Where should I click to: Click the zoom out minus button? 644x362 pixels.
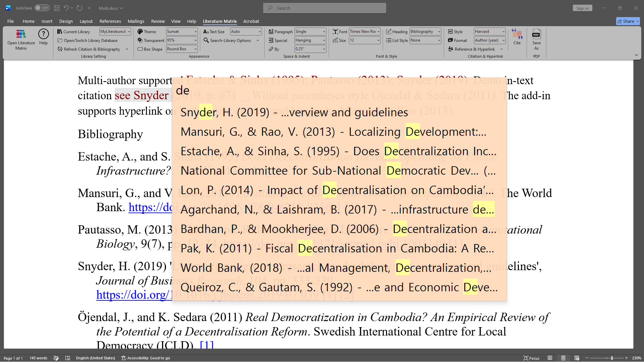(x=587, y=358)
